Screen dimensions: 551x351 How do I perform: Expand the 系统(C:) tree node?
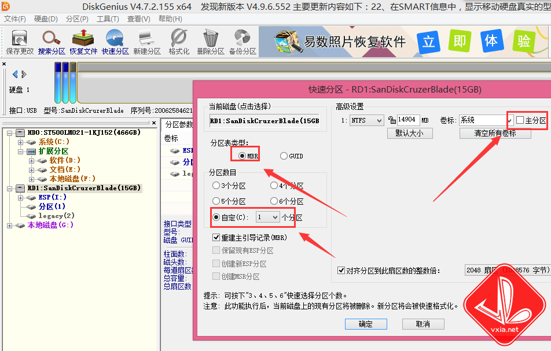20,142
